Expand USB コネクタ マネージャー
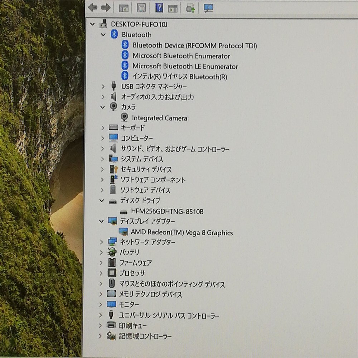Image resolution: width=358 pixels, height=358 pixels. point(103,87)
